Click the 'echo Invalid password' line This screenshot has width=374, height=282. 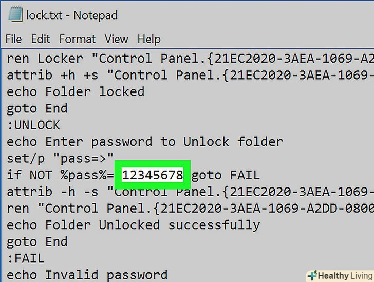[x=87, y=275]
